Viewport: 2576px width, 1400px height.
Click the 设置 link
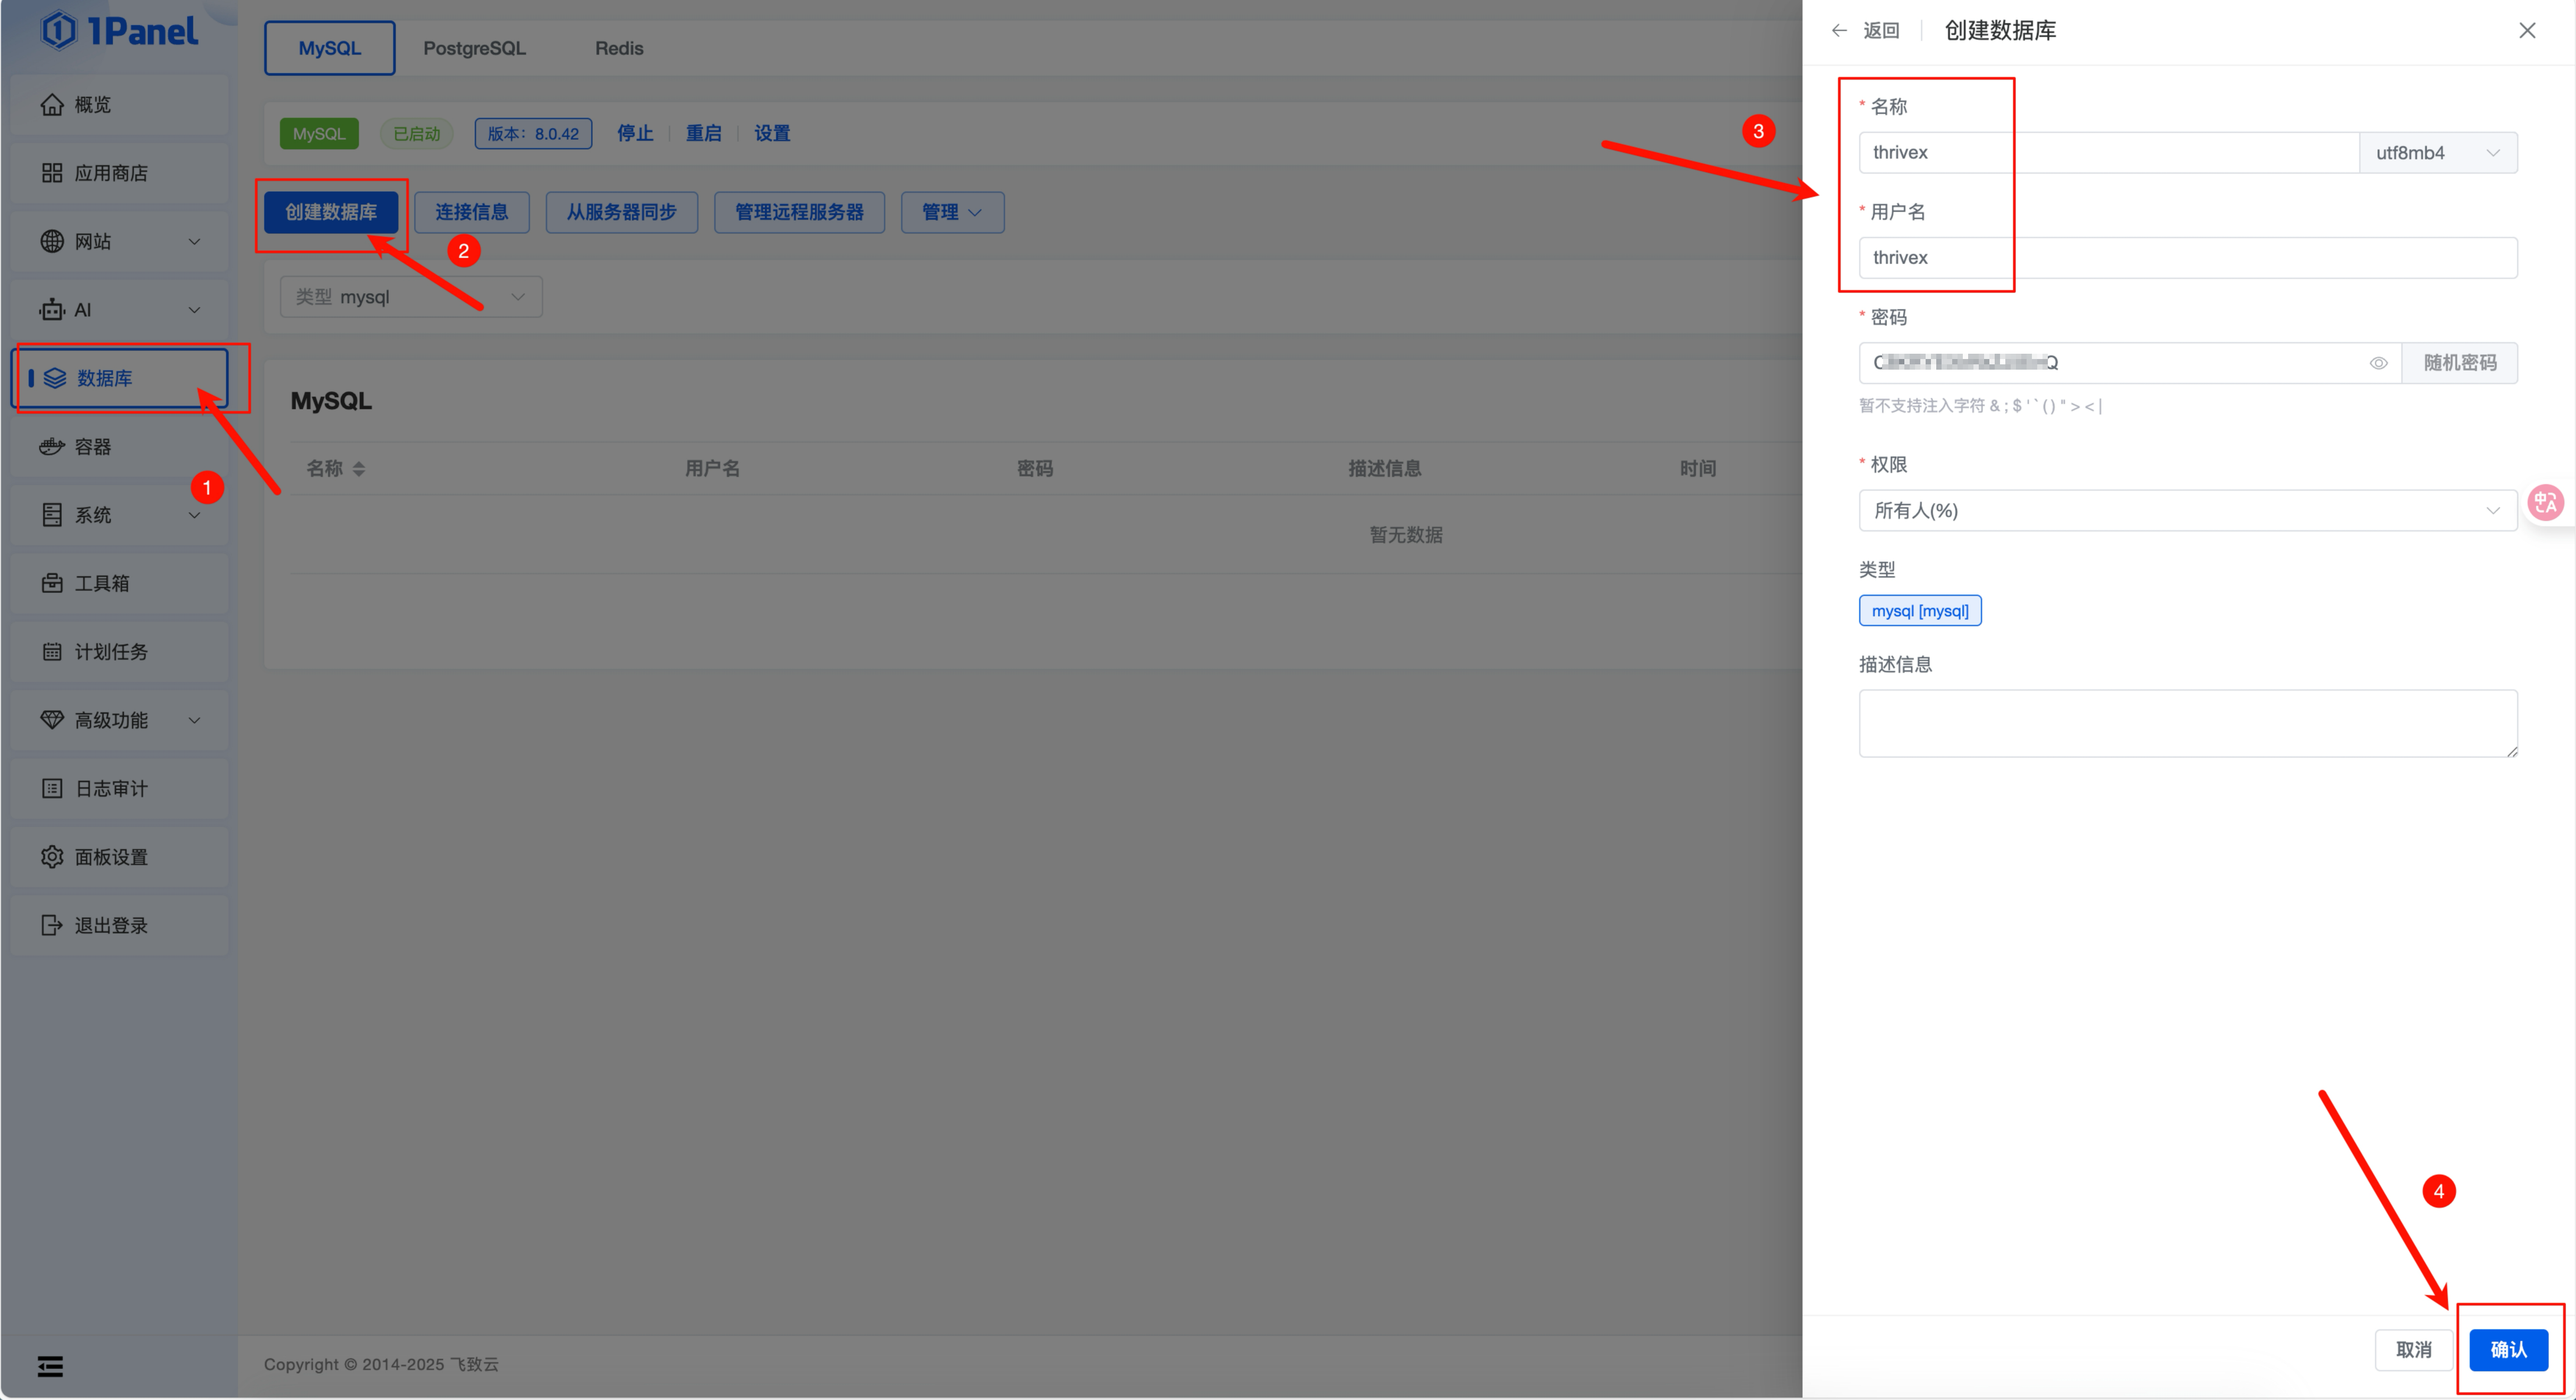[x=772, y=133]
